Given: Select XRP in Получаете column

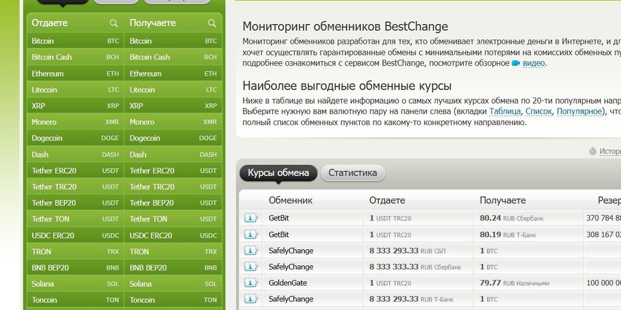Looking at the screenshot, I should point(173,106).
